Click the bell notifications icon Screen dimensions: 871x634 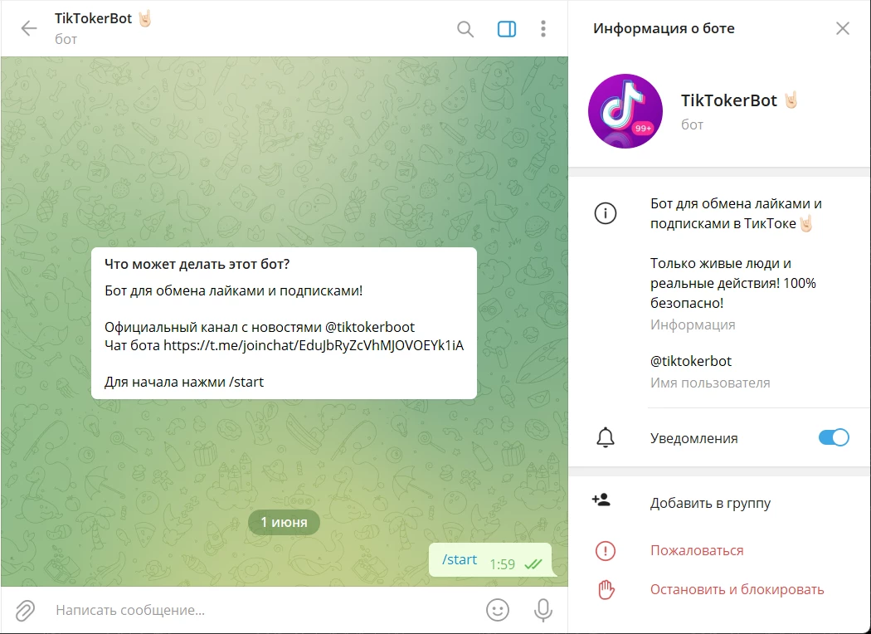click(606, 438)
